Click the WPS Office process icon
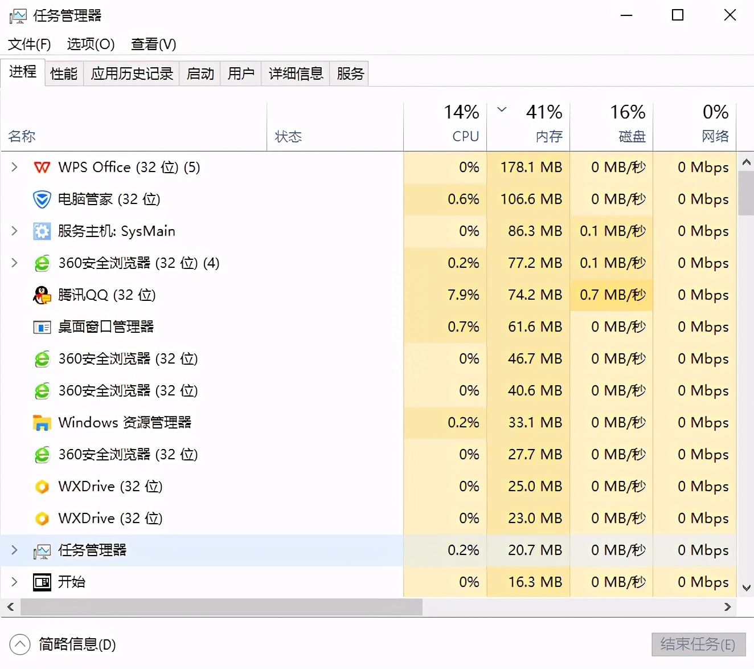The width and height of the screenshot is (754, 669). click(x=42, y=167)
